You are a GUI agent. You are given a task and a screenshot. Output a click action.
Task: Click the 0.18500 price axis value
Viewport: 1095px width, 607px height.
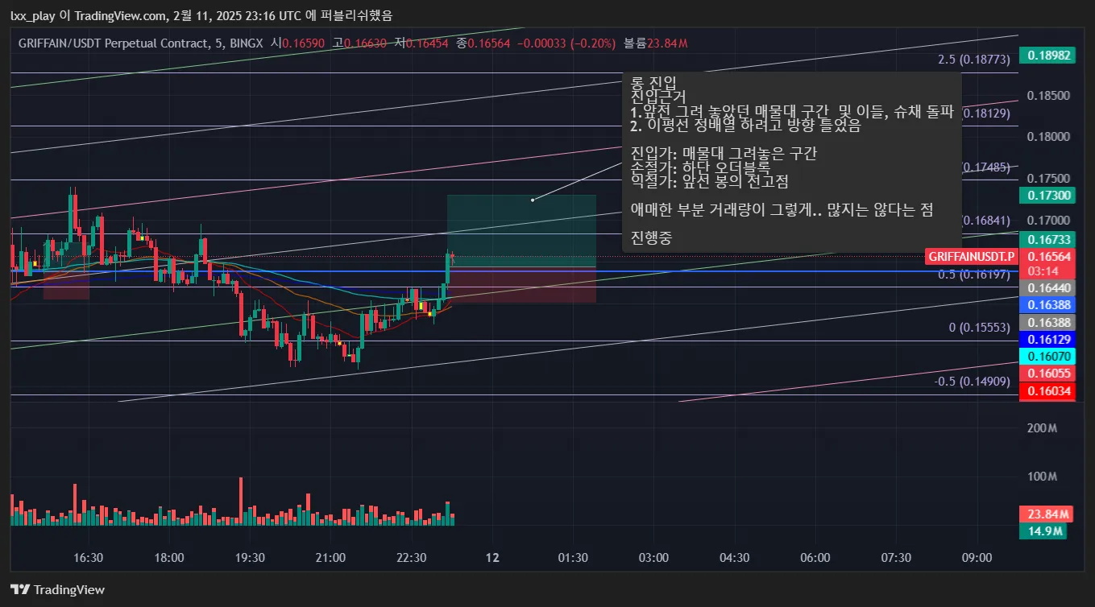point(1047,95)
